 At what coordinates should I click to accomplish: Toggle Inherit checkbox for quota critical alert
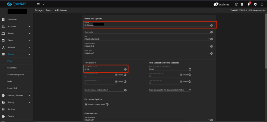[116, 82]
